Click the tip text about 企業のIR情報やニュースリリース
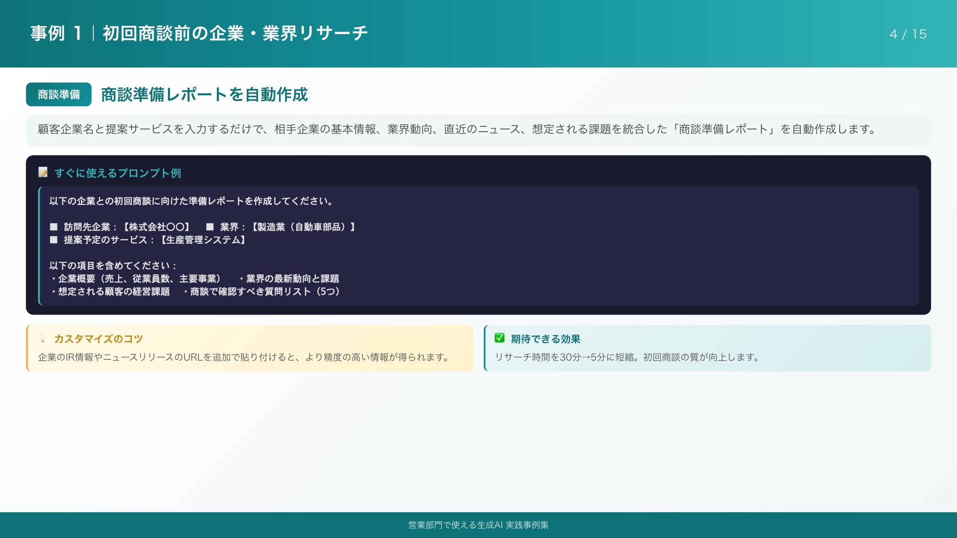This screenshot has height=538, width=957. pyautogui.click(x=243, y=357)
